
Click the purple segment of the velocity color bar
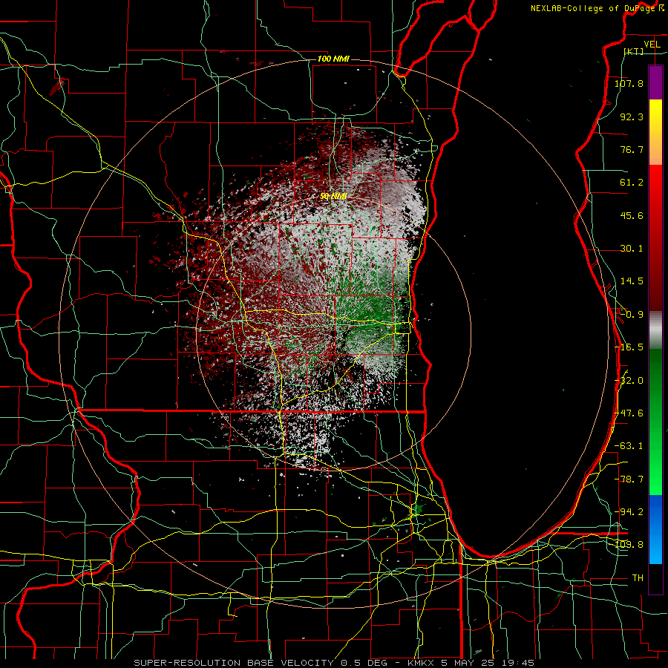pos(655,83)
